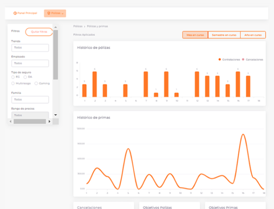Select the DA insurance type radio

point(25,77)
